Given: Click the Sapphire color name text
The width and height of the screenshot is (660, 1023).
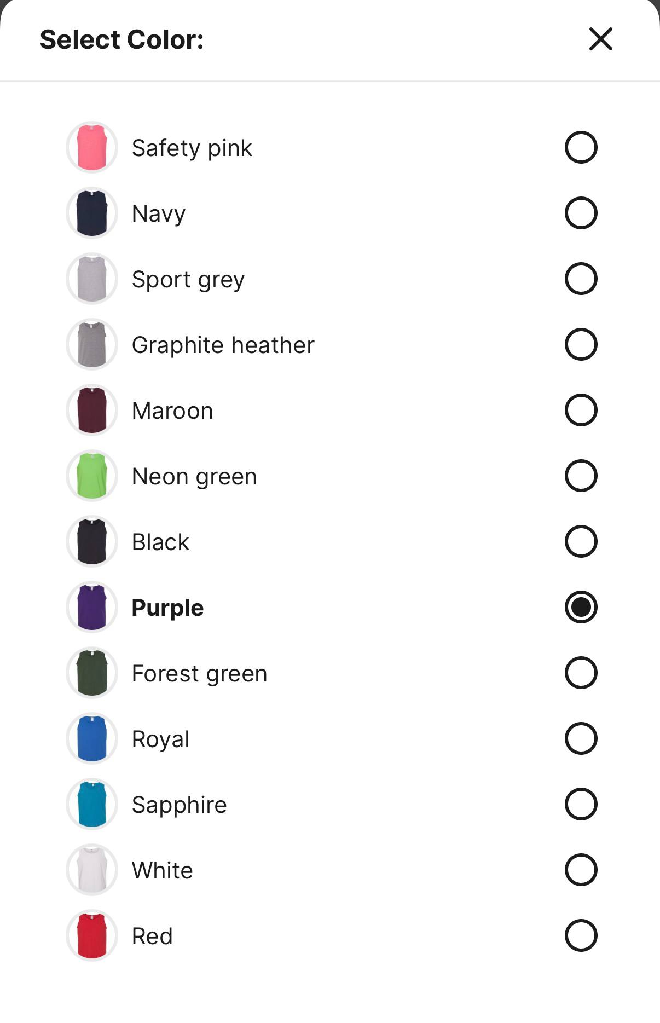Looking at the screenshot, I should tap(180, 806).
